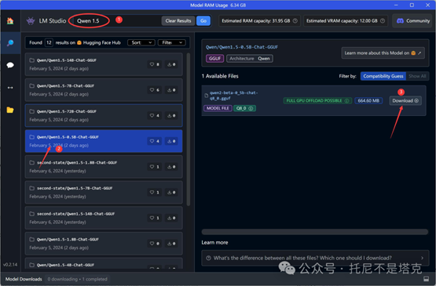
Task: Click the Hugging Face emoji in results header
Action: 79,42
